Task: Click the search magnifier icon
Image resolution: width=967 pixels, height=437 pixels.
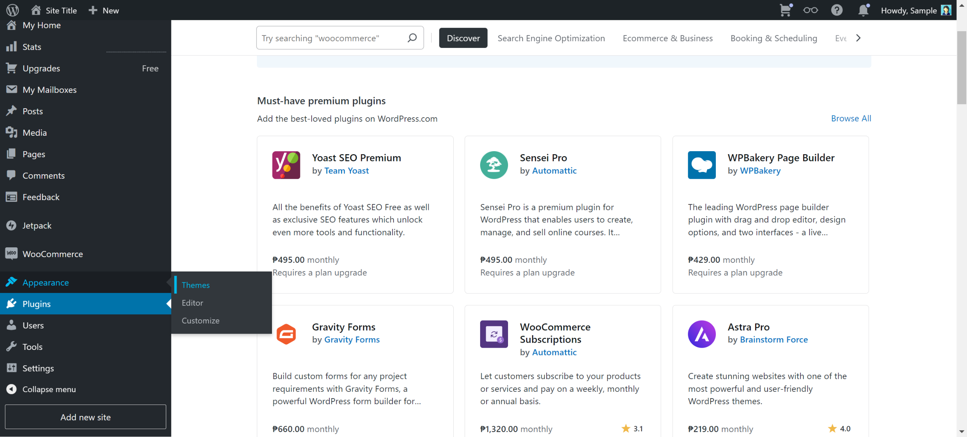Action: click(412, 38)
